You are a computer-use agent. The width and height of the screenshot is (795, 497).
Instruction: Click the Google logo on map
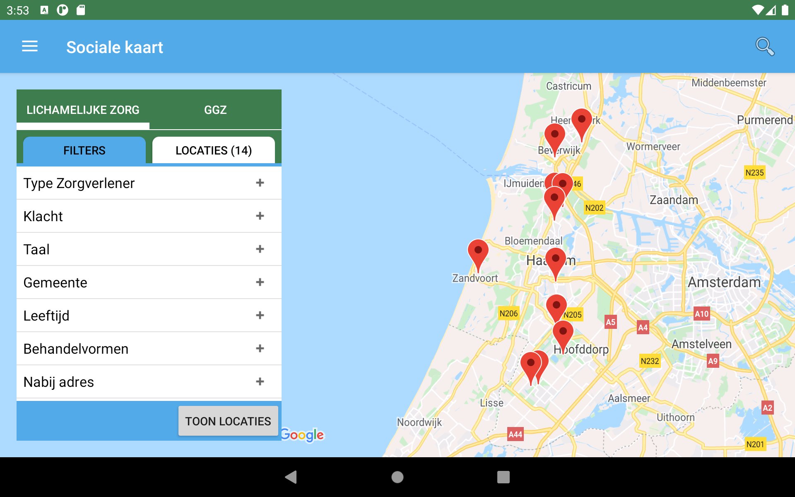click(302, 435)
